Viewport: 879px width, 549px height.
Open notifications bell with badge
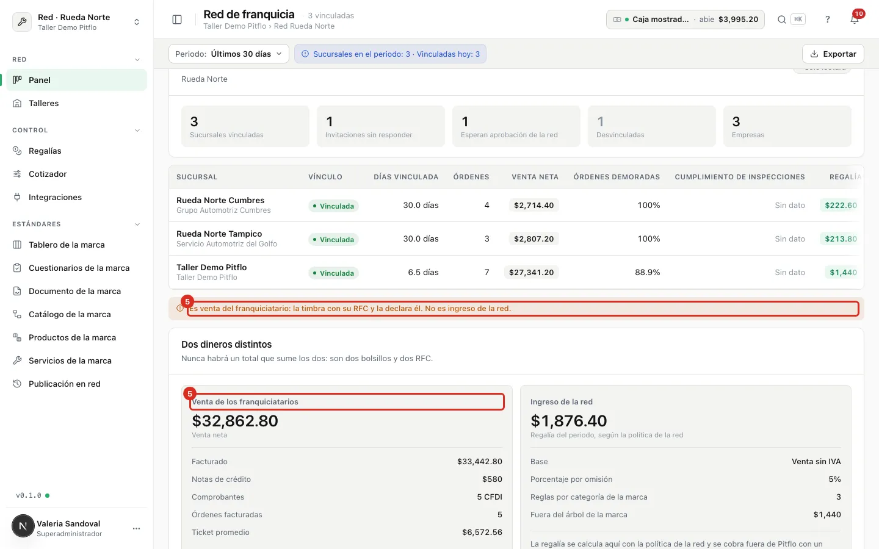pos(855,20)
